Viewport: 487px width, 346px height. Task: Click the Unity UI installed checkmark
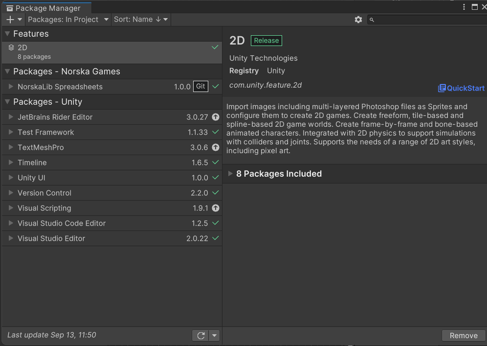215,177
